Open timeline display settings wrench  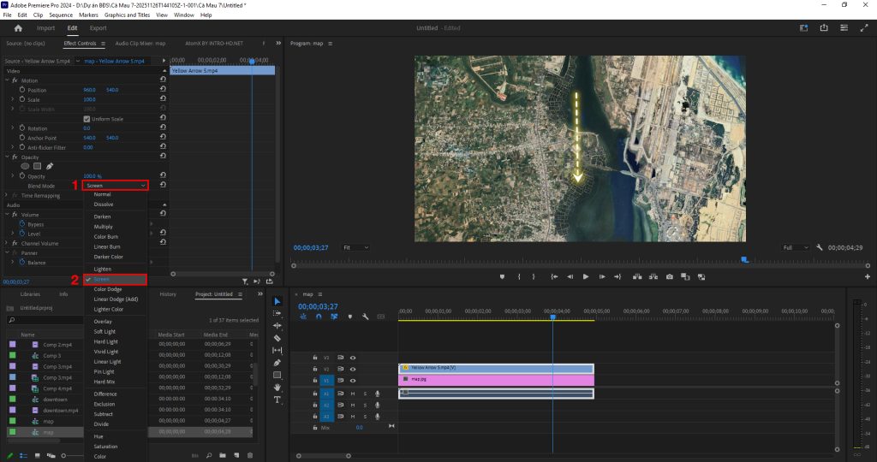pyautogui.click(x=366, y=317)
